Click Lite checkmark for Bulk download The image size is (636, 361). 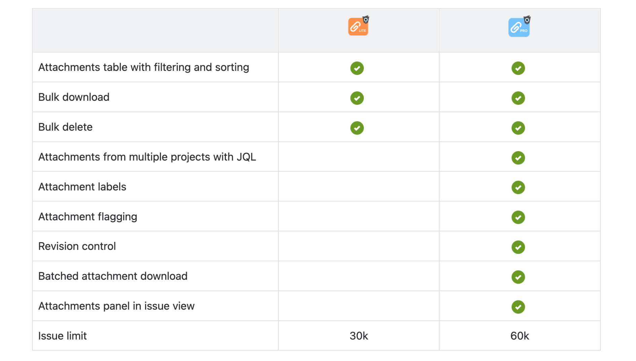coord(357,98)
